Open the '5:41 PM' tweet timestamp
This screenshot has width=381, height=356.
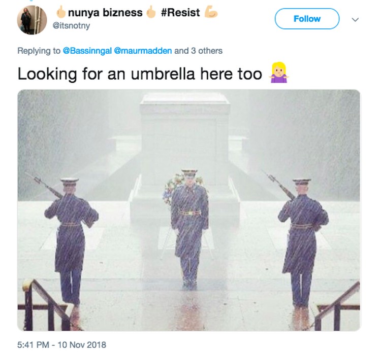tap(34, 345)
